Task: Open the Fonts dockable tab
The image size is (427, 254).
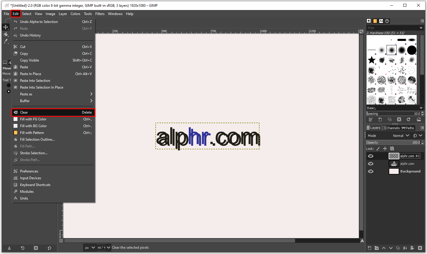Action: [381, 21]
